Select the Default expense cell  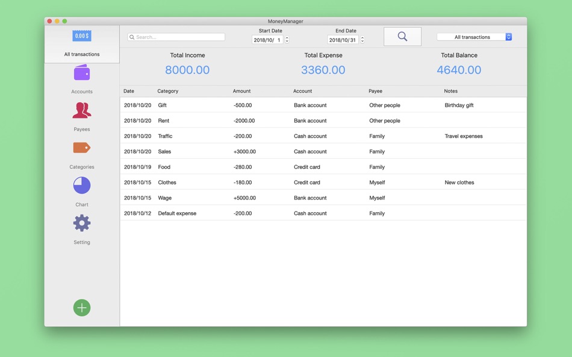click(x=177, y=213)
